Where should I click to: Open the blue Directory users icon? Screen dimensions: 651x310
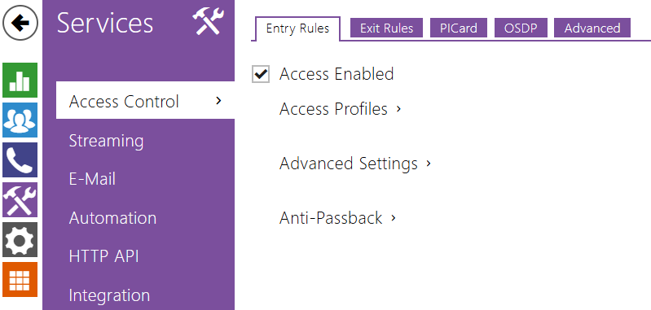[x=20, y=120]
